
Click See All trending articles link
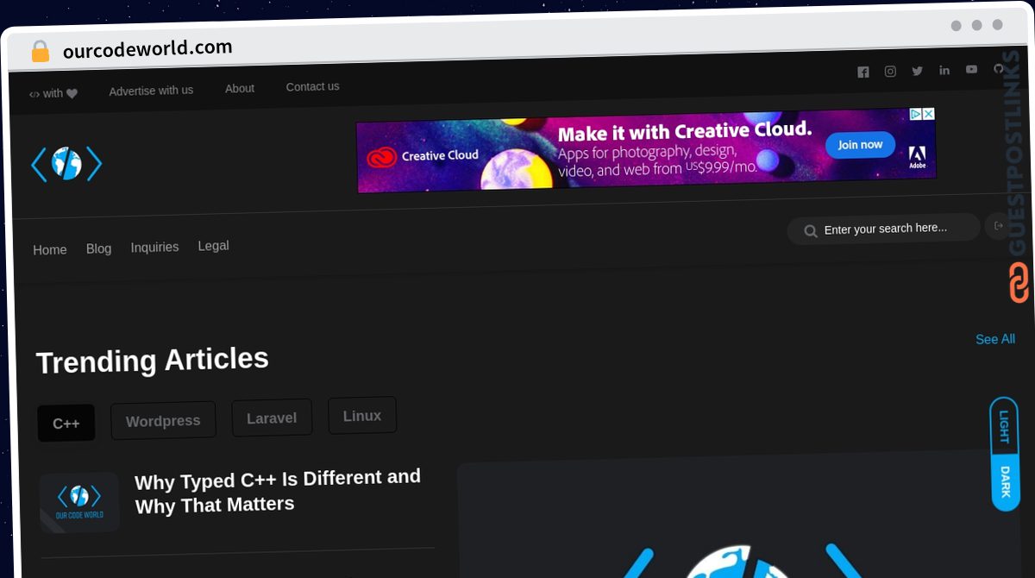(994, 339)
